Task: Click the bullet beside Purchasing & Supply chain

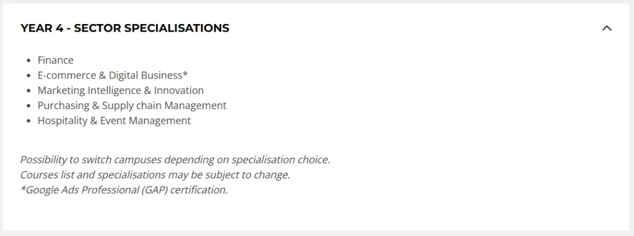Action: point(28,106)
